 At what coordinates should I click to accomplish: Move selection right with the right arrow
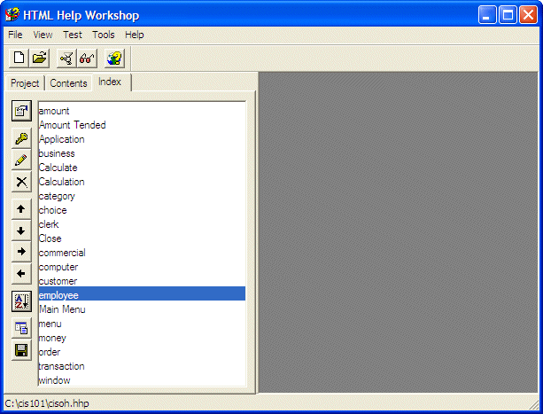click(x=21, y=252)
